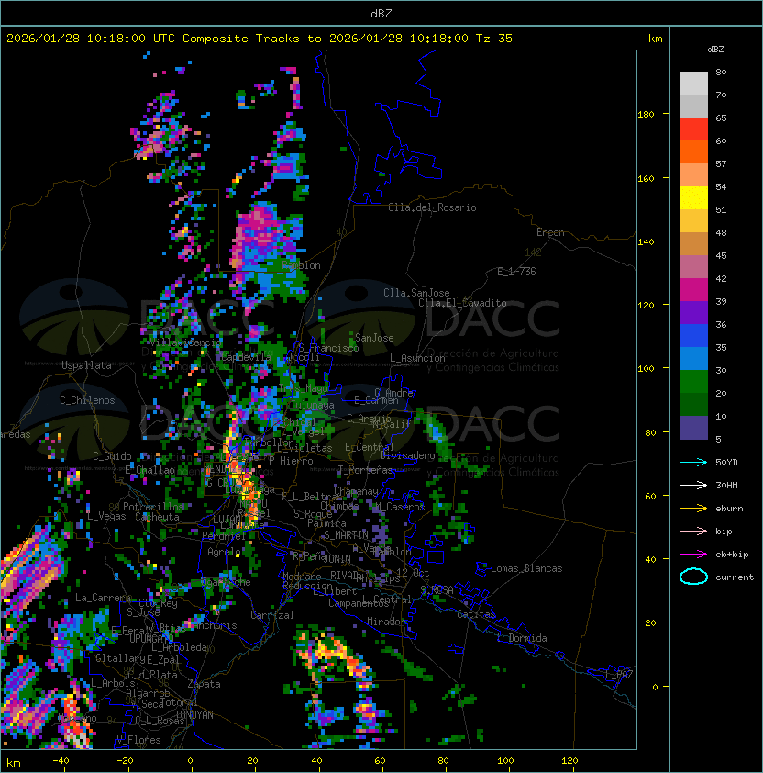Click the eb+bip magenta arrow legend icon
The image size is (763, 773).
(693, 555)
